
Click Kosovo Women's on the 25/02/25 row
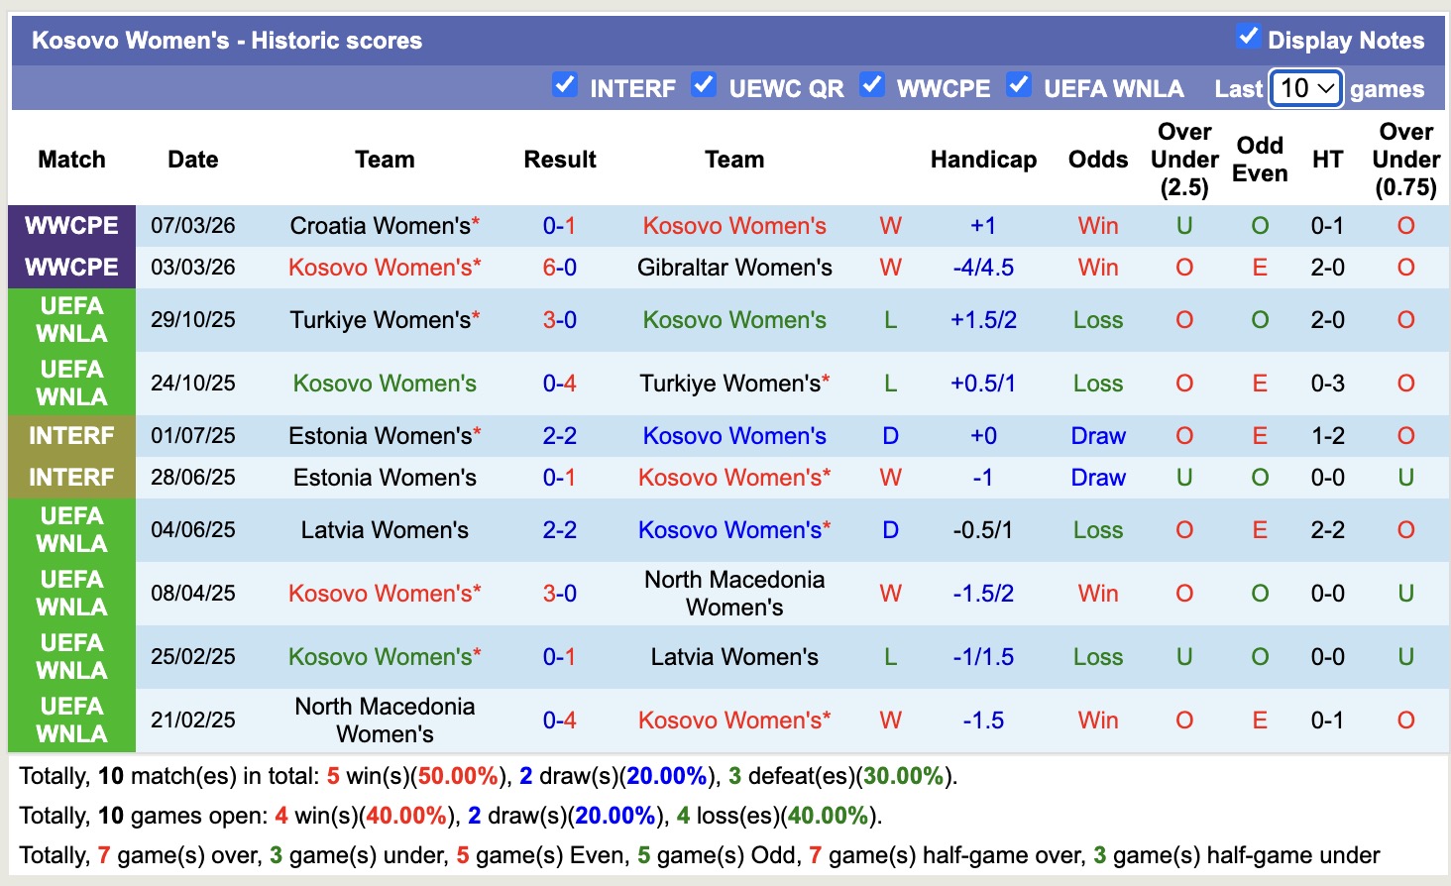click(x=380, y=657)
